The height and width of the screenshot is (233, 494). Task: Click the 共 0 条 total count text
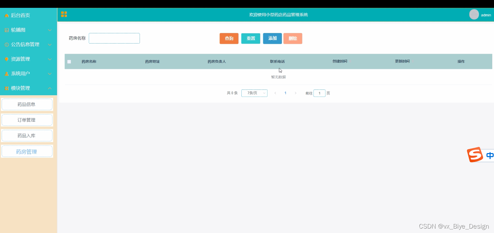click(x=232, y=93)
